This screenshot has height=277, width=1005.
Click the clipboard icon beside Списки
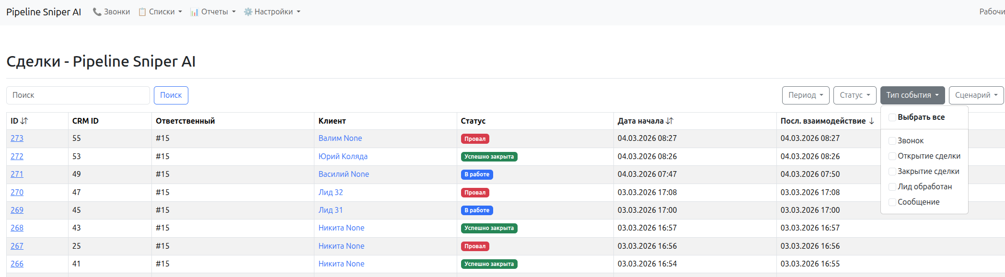142,12
